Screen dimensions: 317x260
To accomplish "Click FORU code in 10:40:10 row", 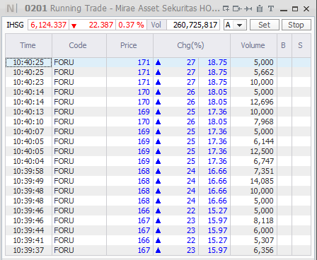I will 64,122.
